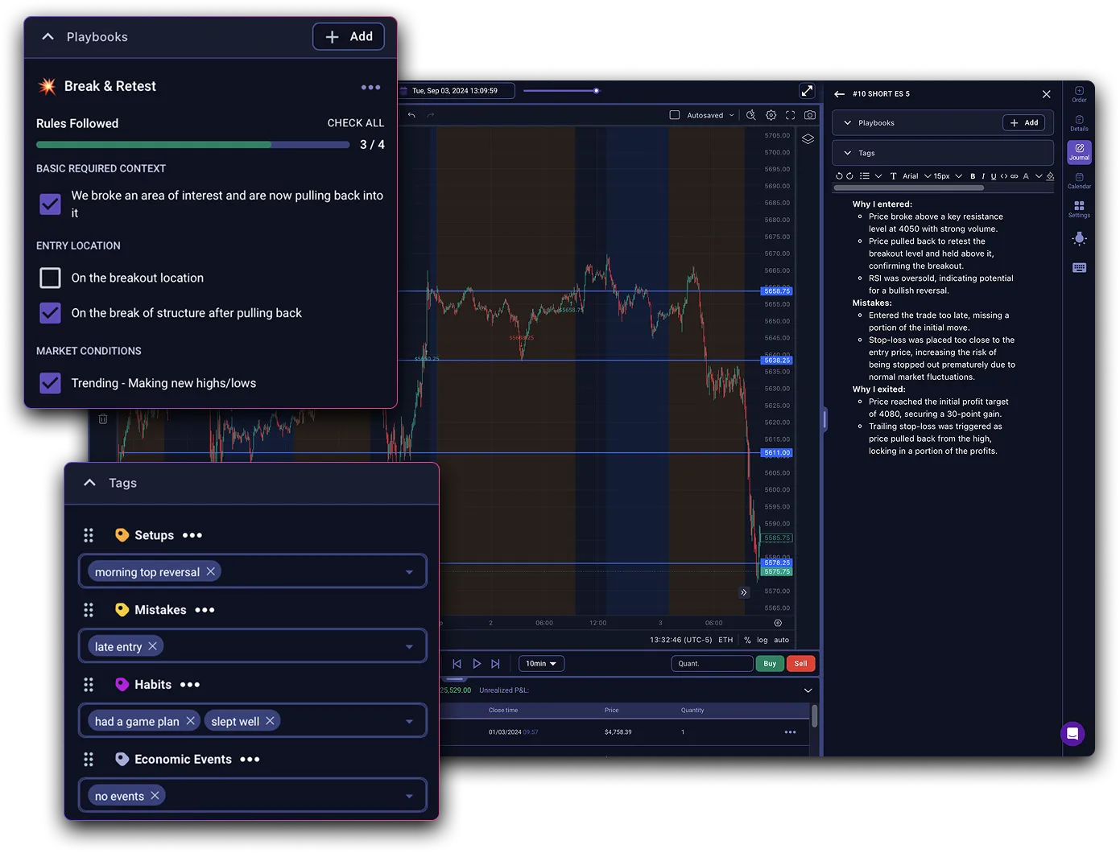The image size is (1120, 853).
Task: Open the chart quick search icon
Action: [750, 115]
